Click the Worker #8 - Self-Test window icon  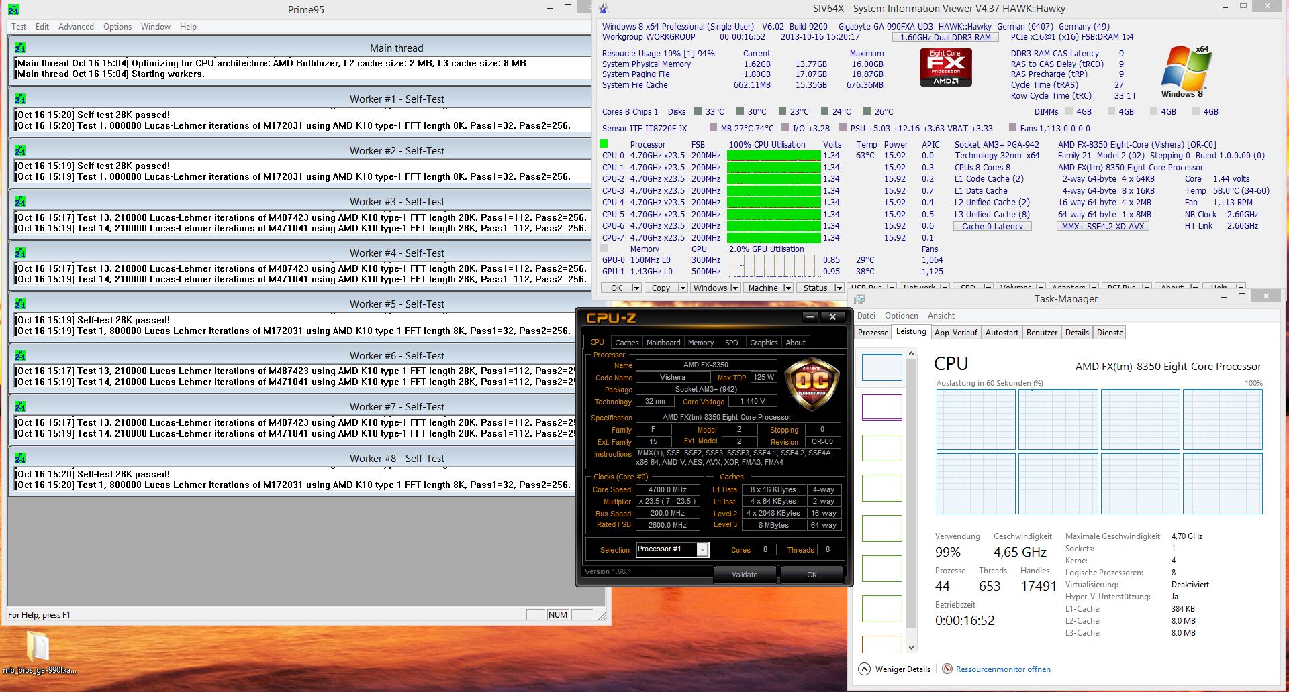click(x=20, y=458)
